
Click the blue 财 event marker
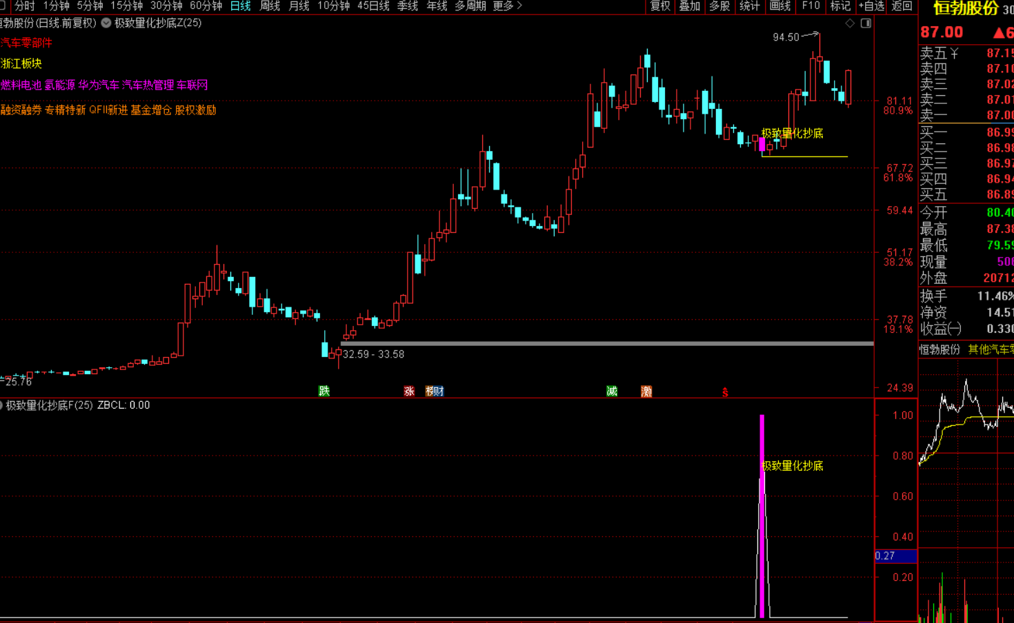439,391
